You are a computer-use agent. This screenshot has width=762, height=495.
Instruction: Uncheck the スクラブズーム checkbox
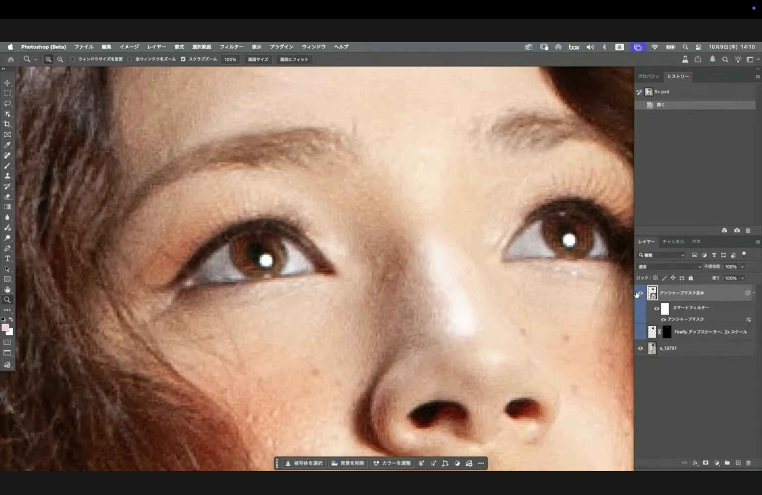coord(183,59)
